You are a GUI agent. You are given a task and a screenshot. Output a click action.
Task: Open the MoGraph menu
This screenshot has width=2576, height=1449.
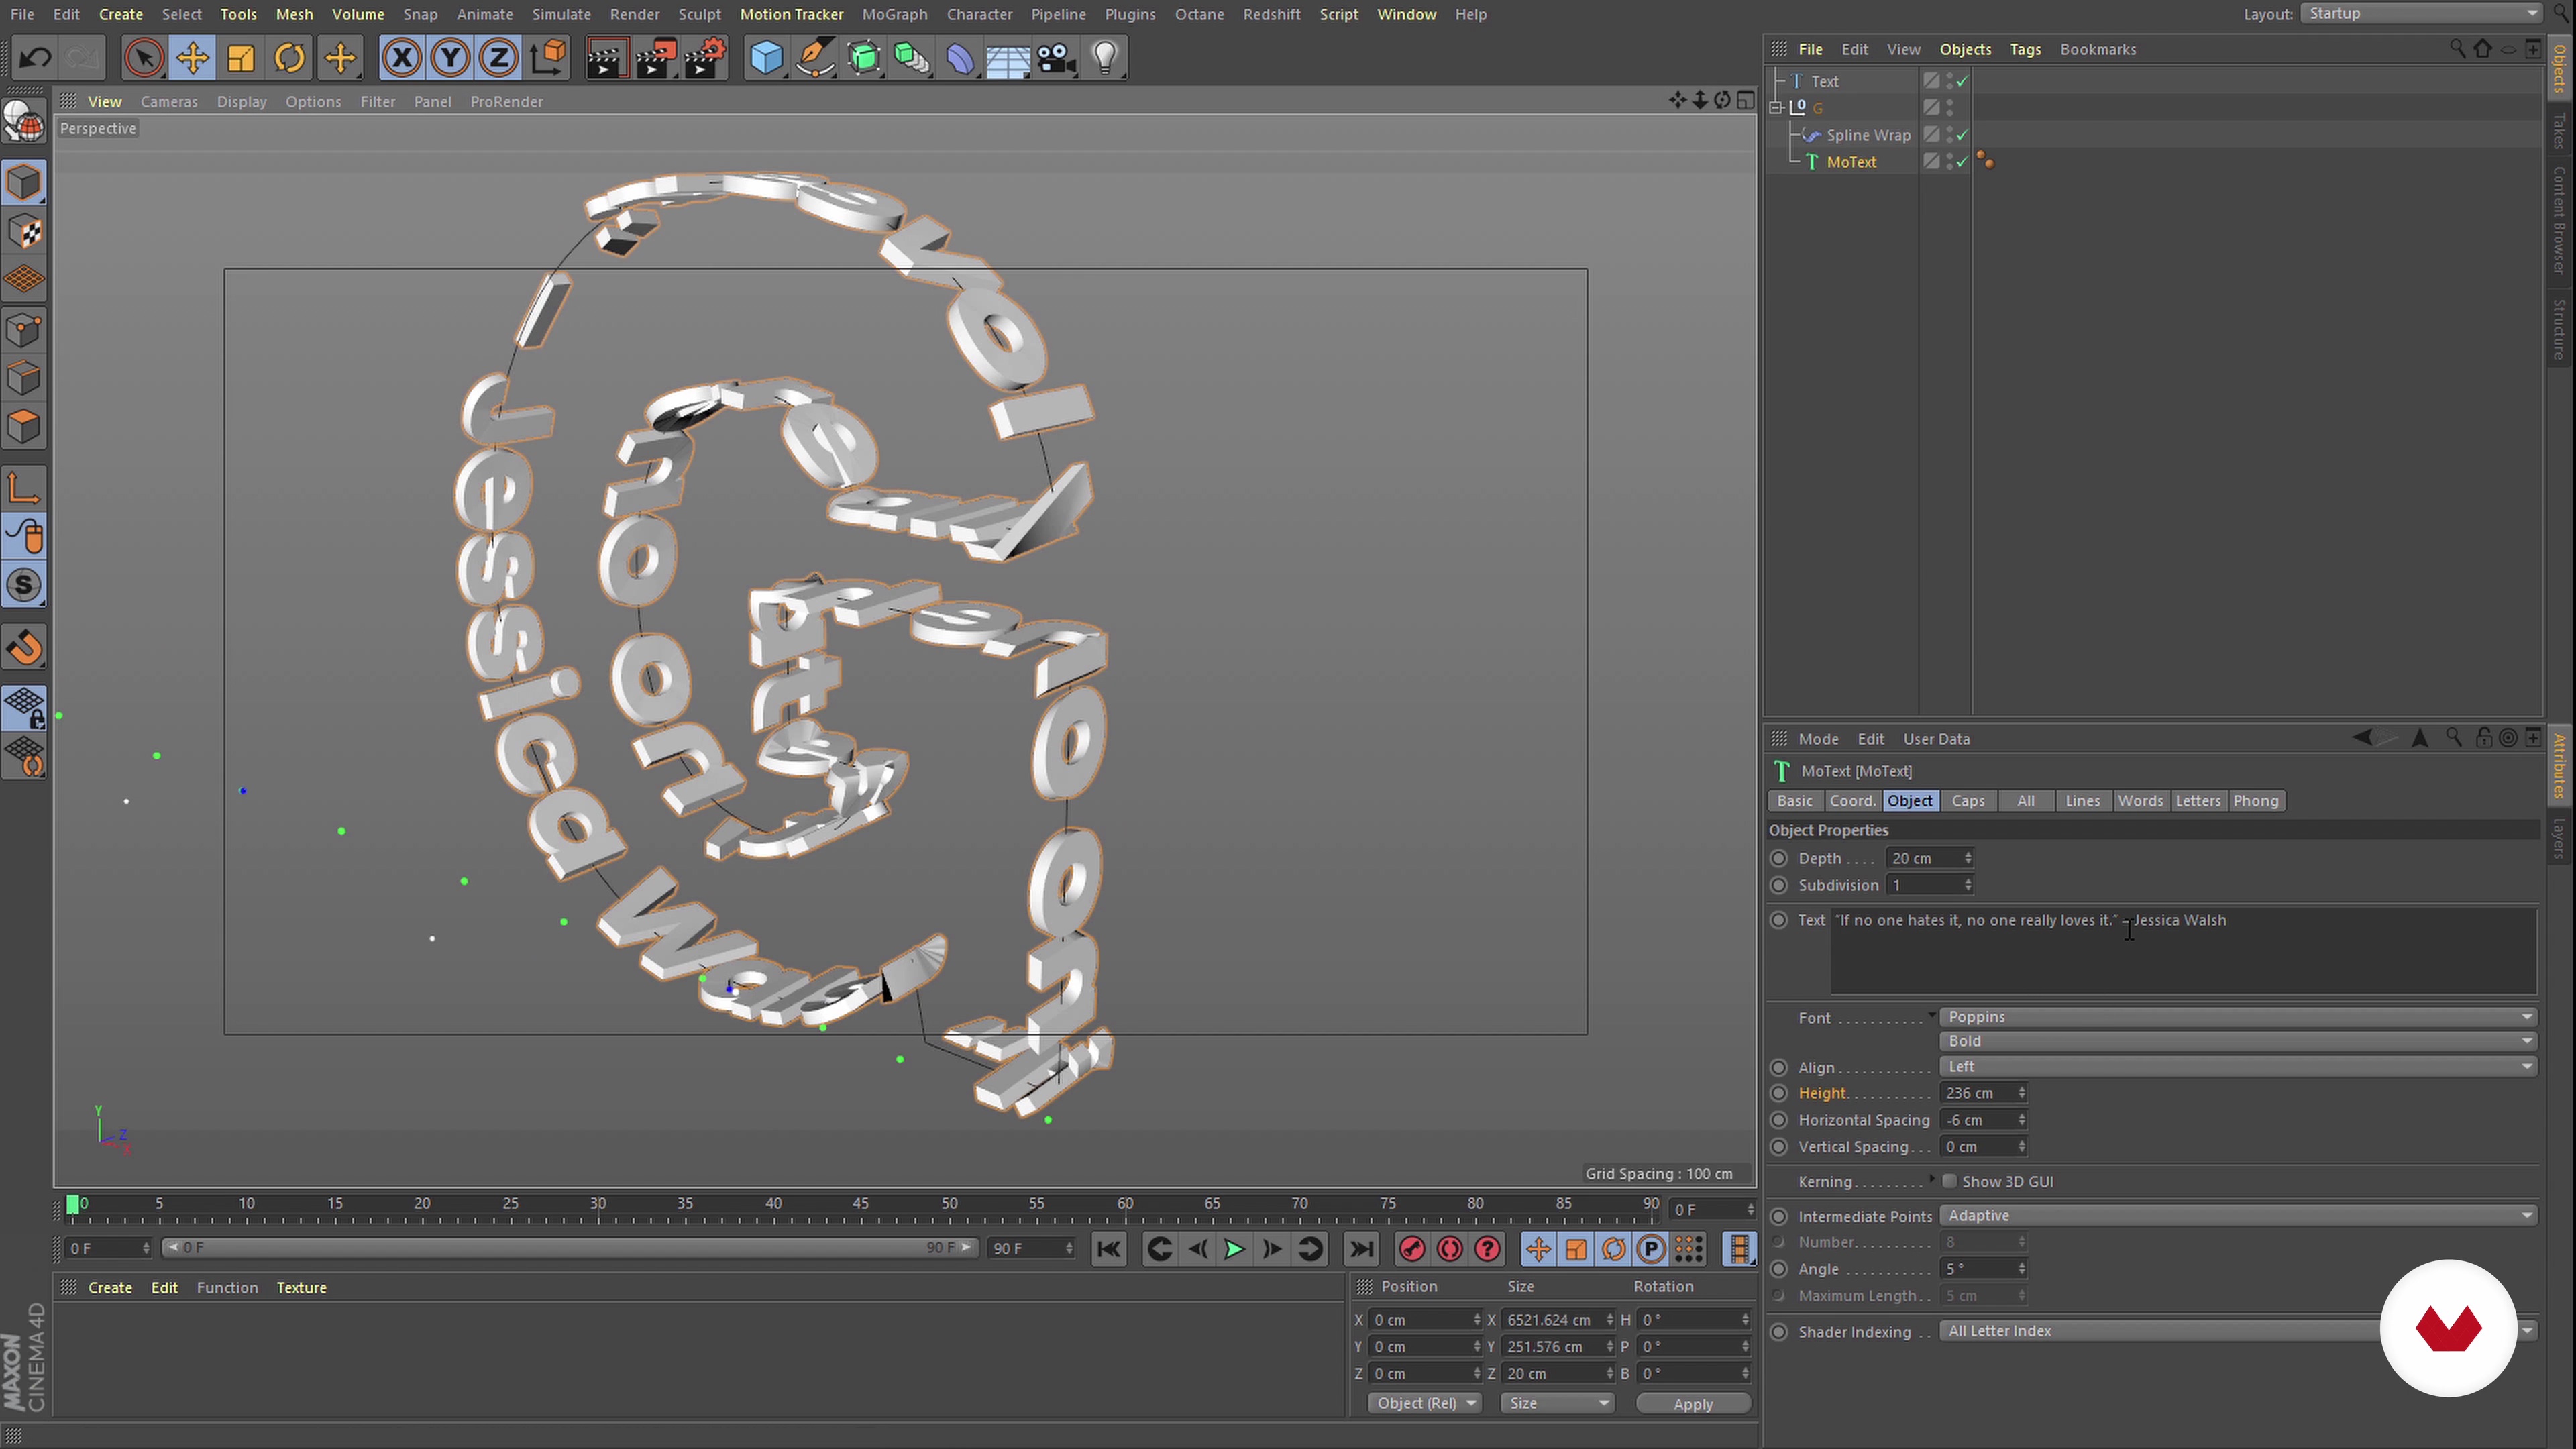[x=894, y=14]
